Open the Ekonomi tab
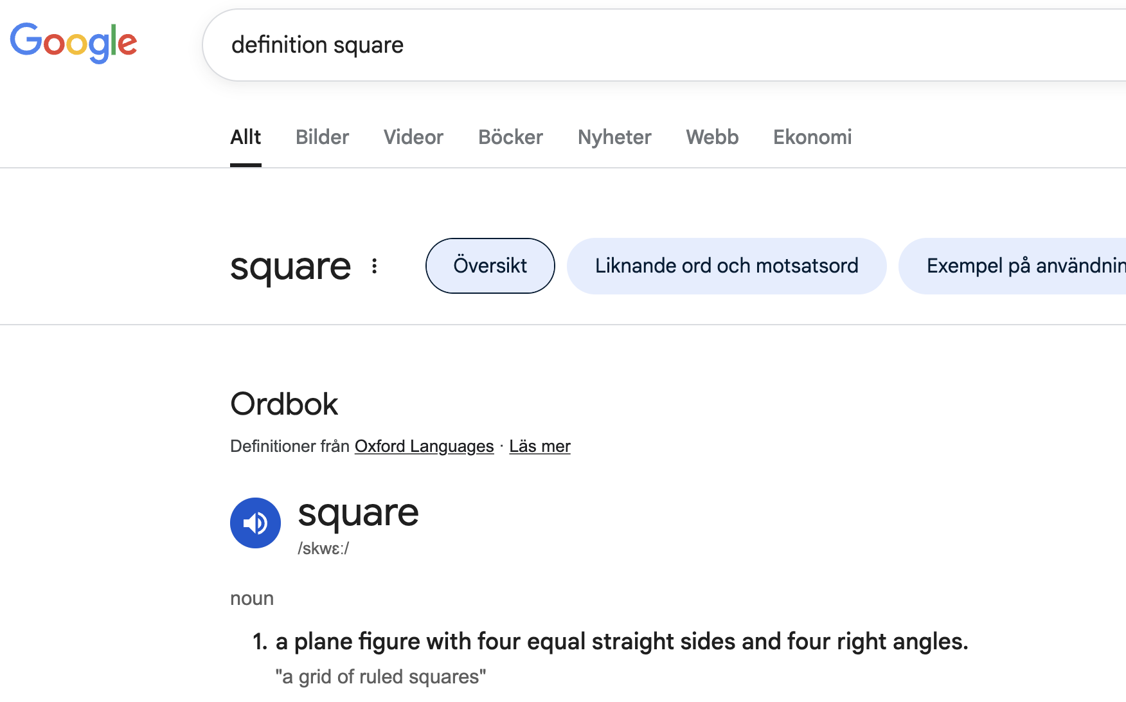1126x702 pixels. pos(812,137)
